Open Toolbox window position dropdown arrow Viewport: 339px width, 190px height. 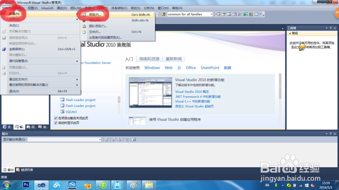coord(326,28)
